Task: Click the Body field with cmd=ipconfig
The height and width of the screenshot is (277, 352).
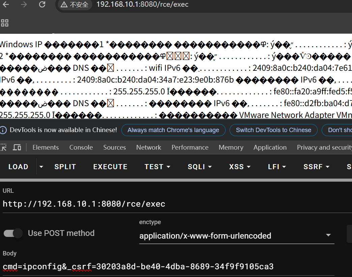Action: click(x=138, y=267)
